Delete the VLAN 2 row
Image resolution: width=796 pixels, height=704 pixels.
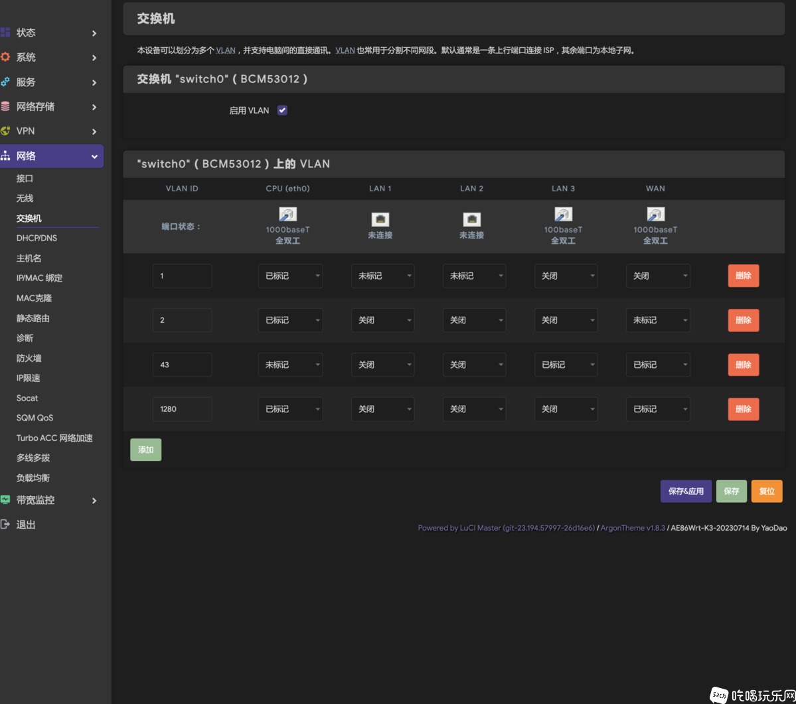(743, 320)
